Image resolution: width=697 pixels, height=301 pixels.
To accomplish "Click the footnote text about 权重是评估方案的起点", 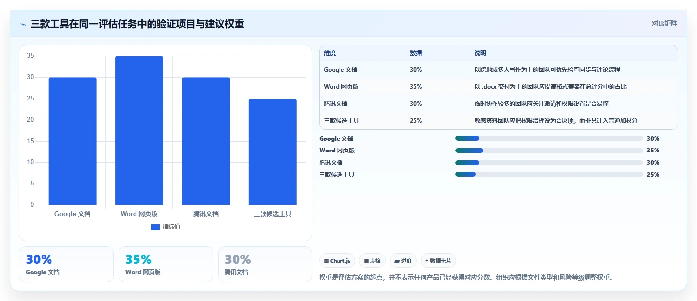I will pos(466,278).
